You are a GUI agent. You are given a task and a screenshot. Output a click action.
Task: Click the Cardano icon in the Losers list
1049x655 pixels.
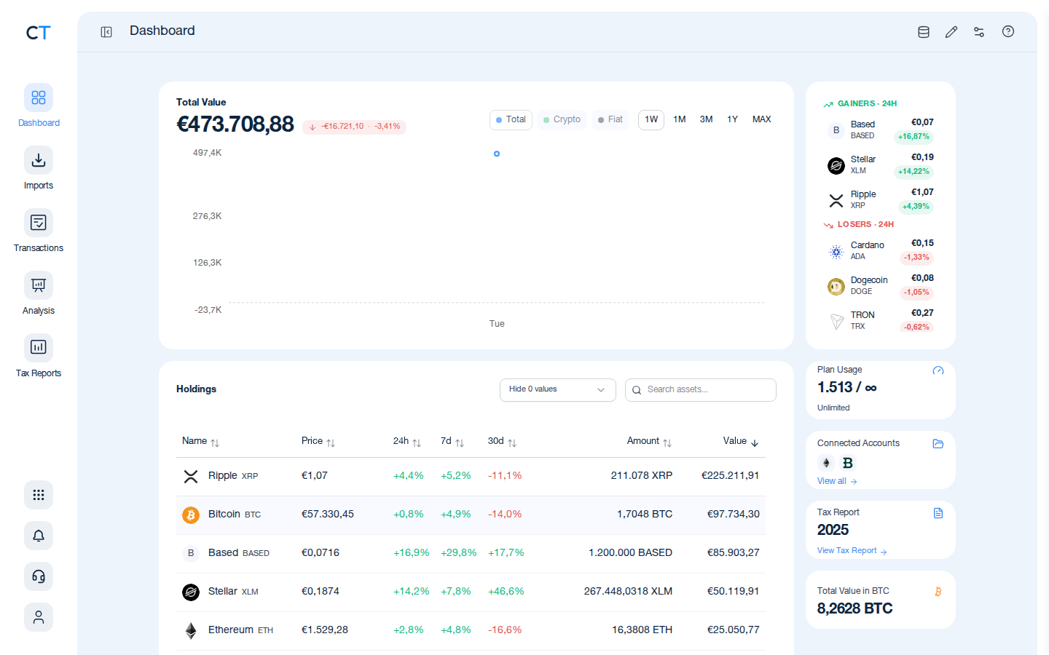tap(836, 252)
